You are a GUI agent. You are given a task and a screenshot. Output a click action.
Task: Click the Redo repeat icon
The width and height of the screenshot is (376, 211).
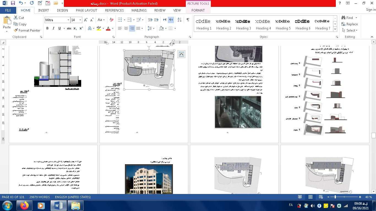point(32,3)
